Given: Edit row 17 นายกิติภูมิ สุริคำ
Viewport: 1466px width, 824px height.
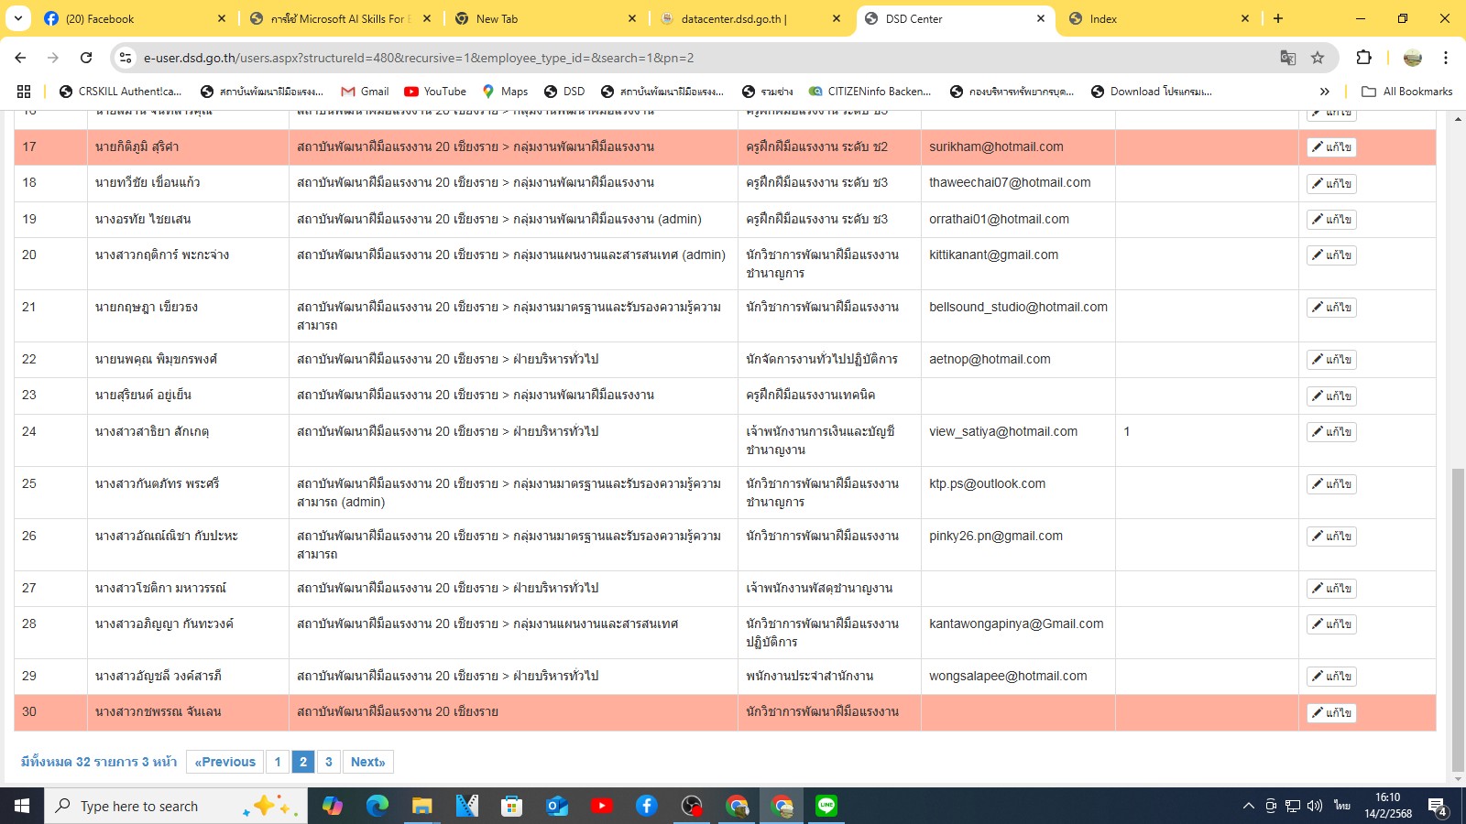Looking at the screenshot, I should point(1331,147).
